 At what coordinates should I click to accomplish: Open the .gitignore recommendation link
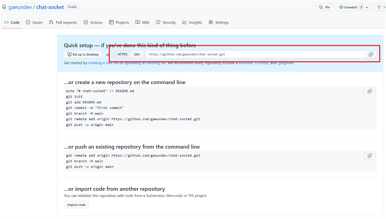(x=286, y=63)
